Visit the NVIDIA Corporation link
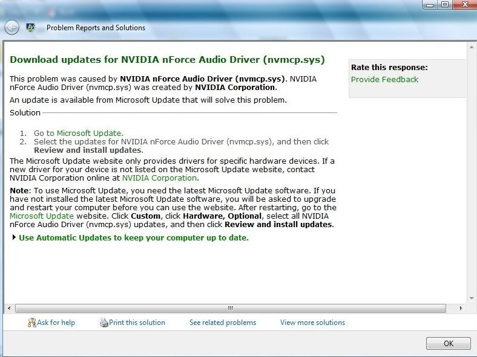Screen dimensions: 477x357 pyautogui.click(x=159, y=178)
